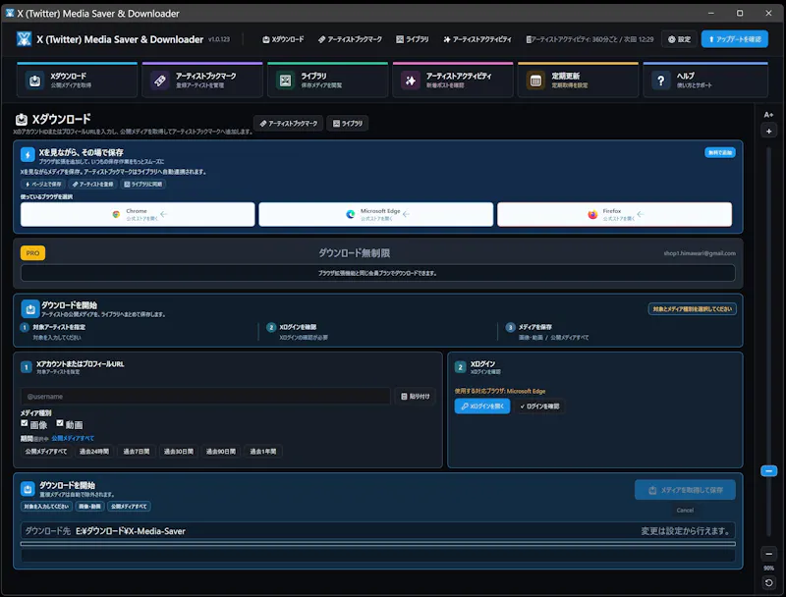Select the 定期更新 calendar card icon
The height and width of the screenshot is (597, 786).
tap(535, 81)
